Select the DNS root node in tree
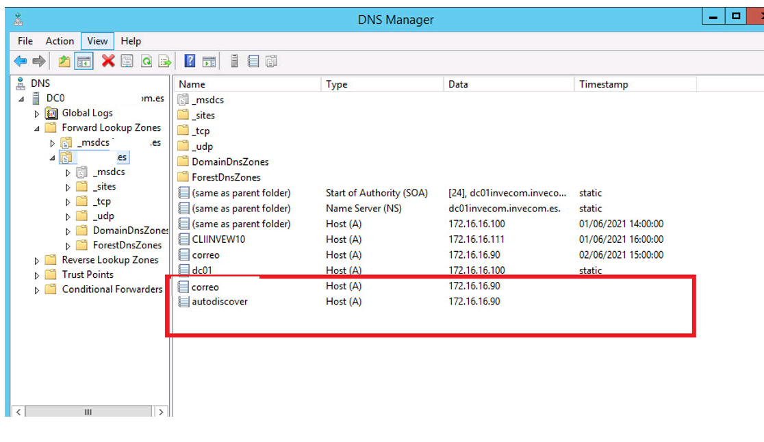The image size is (764, 442). click(40, 83)
